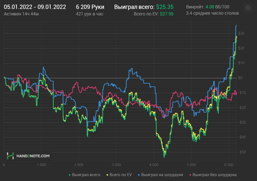Viewport: 257px width, 181px height.
Task: Click the -$50 y-axis label
Action: pos(242,152)
